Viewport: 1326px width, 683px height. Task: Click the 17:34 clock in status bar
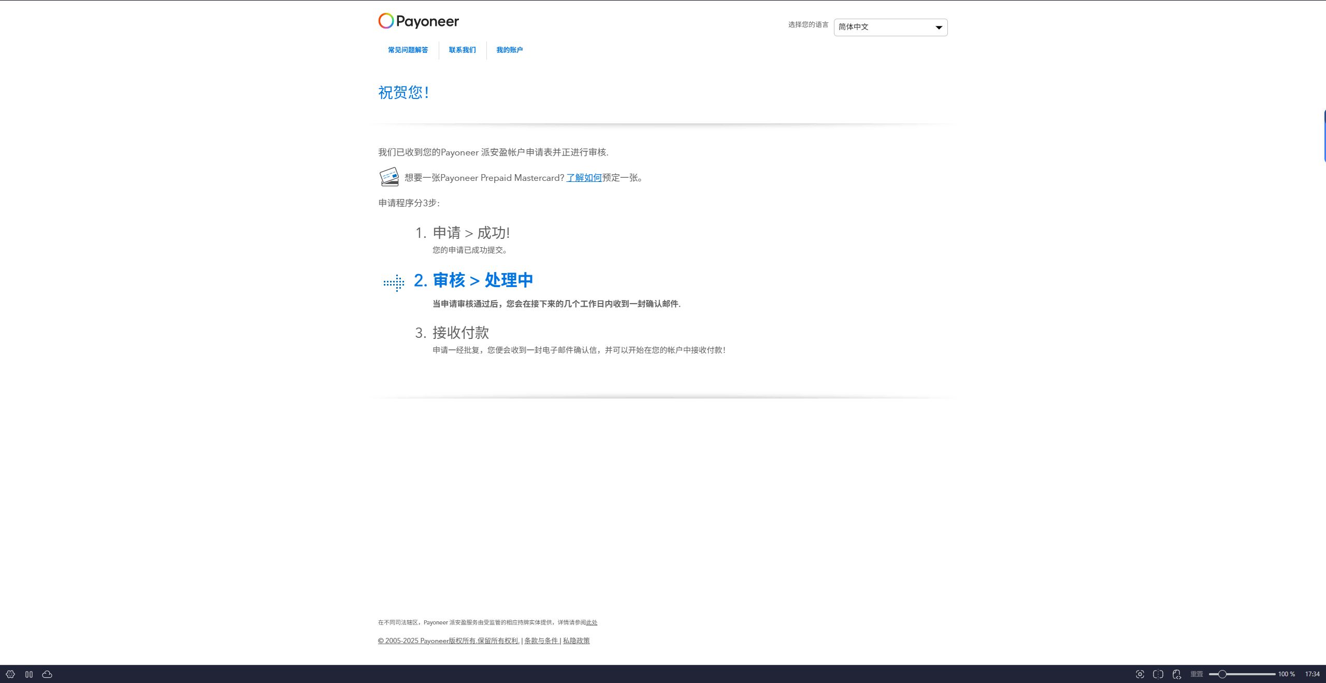click(x=1313, y=674)
